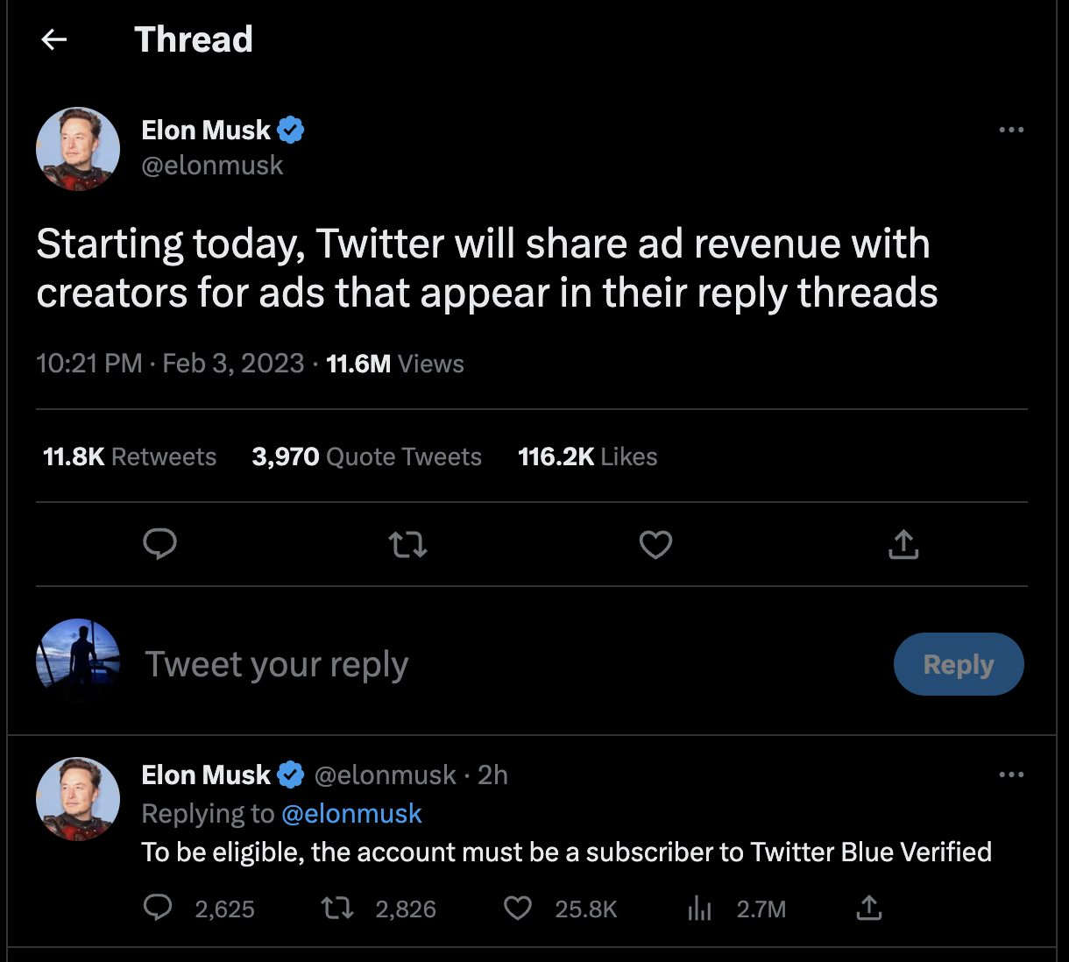
Task: Open the 11.8K Retweets list
Action: coord(130,456)
